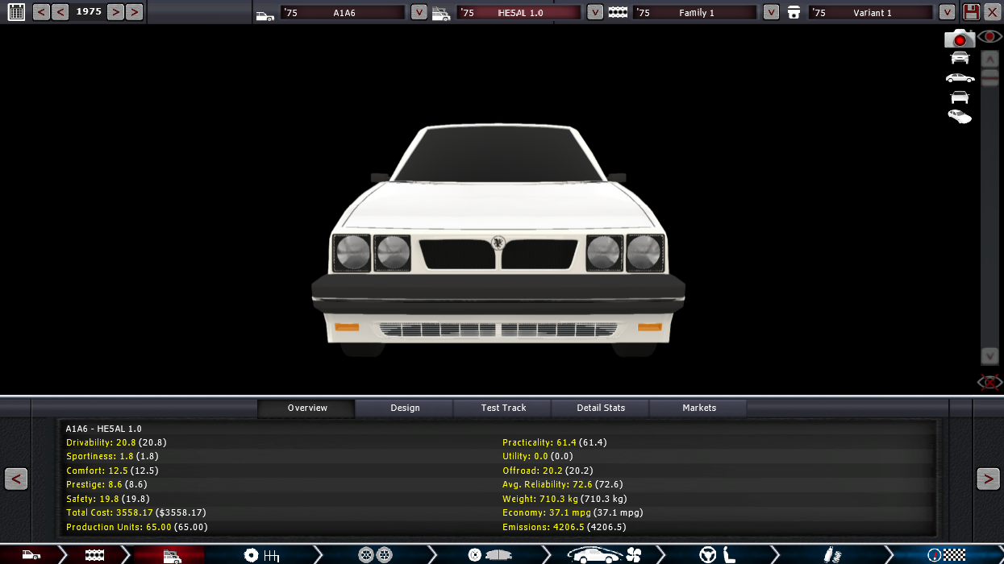Expand the HESAL 1.0 trim dropdown
Viewport: 1004px width, 564px height.
pyautogui.click(x=594, y=12)
